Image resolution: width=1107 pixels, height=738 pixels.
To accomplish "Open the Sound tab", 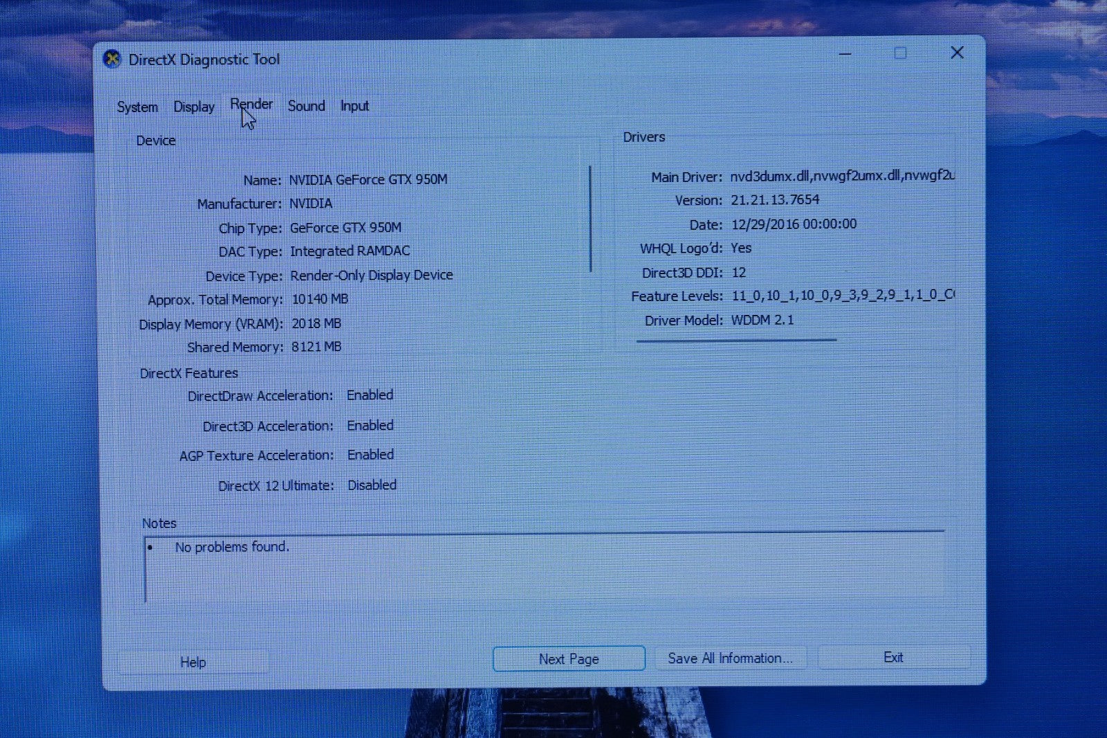I will click(306, 105).
